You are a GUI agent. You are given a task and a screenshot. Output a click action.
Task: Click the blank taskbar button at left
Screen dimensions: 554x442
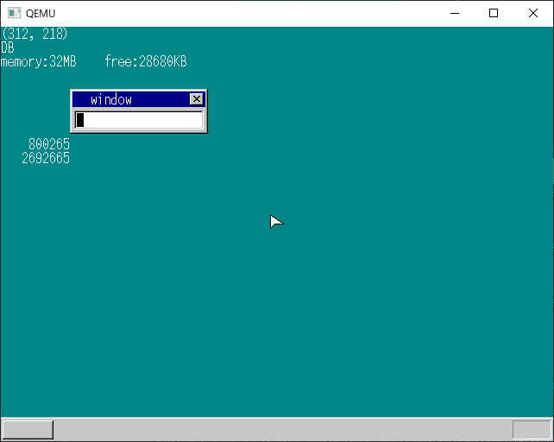click(28, 429)
